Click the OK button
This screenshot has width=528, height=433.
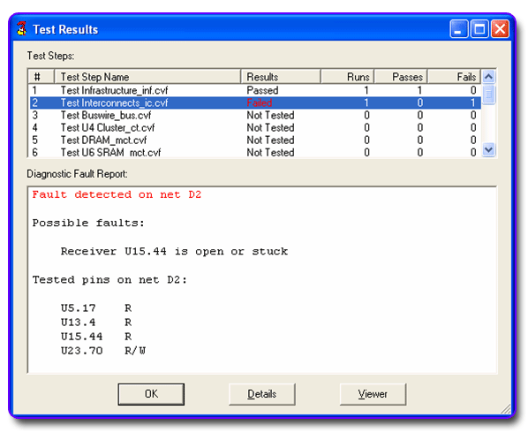[151, 394]
